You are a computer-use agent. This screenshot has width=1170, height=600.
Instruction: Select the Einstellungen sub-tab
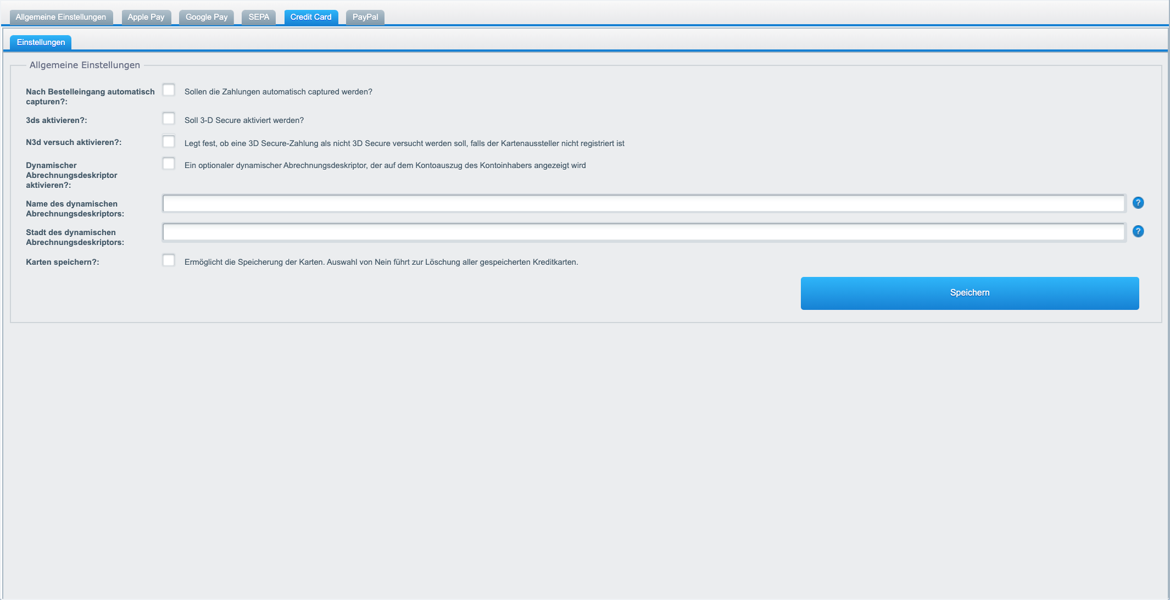[x=41, y=42]
